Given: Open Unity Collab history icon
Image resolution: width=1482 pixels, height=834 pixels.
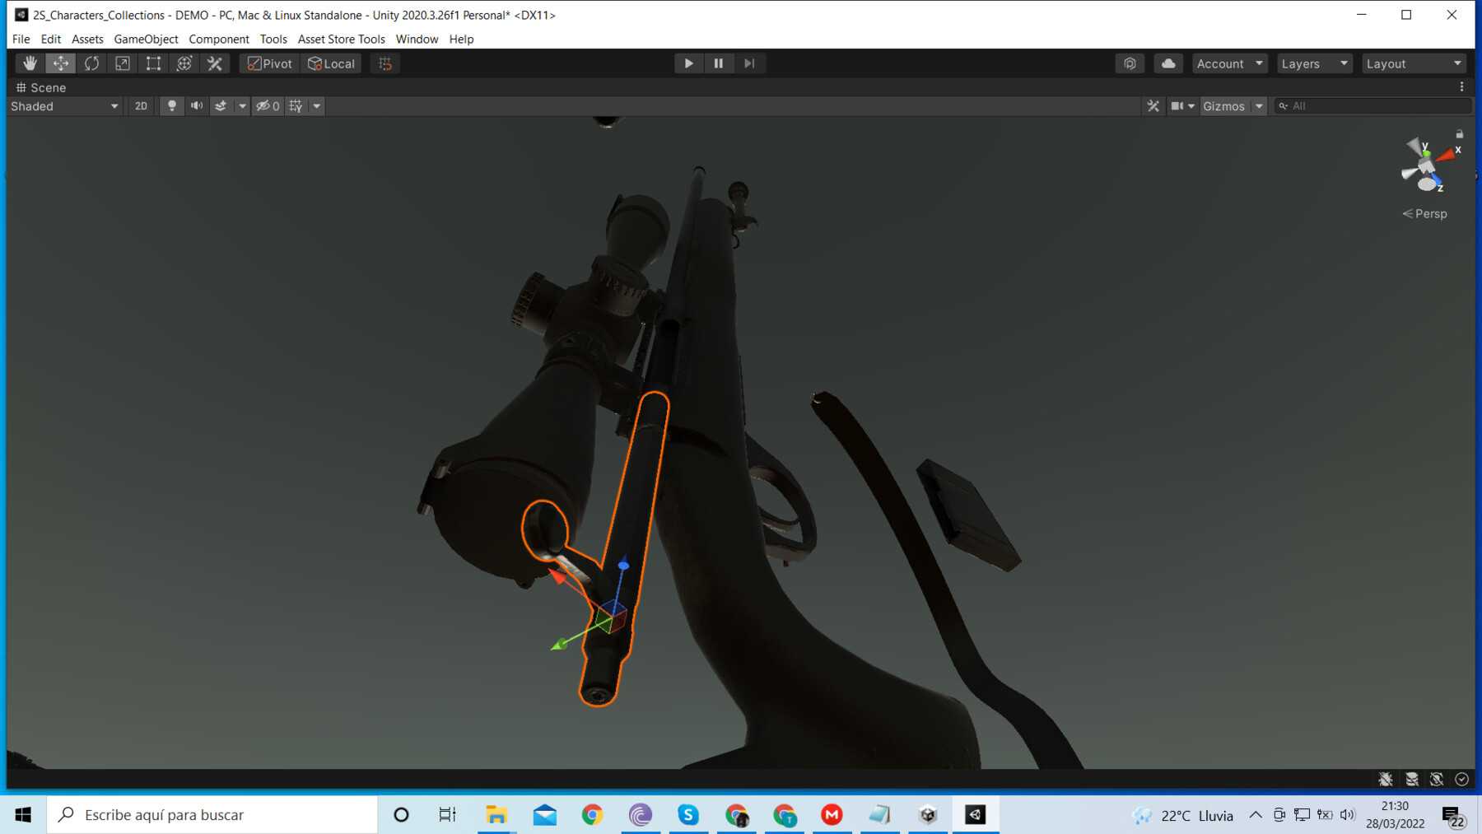Looking at the screenshot, I should (1130, 63).
